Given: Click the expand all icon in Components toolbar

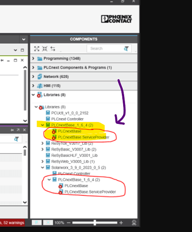Looking at the screenshot, I should (x=37, y=49).
